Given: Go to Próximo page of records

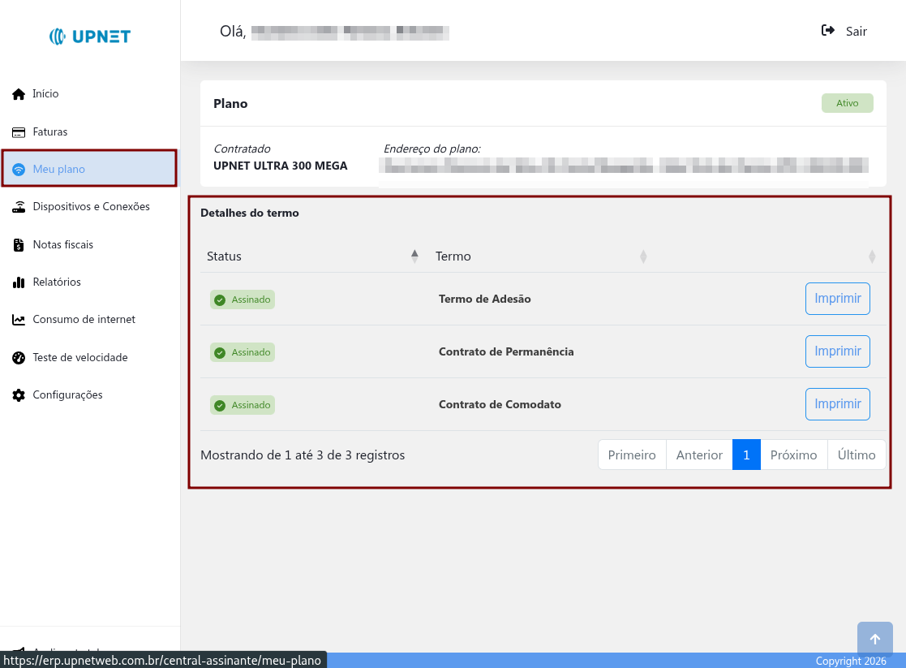Looking at the screenshot, I should [793, 455].
